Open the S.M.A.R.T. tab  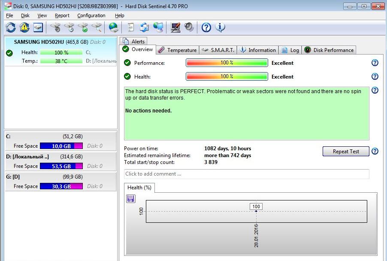coord(218,50)
